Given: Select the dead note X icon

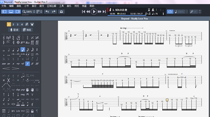Looking at the screenshot, I should click(x=8, y=80).
